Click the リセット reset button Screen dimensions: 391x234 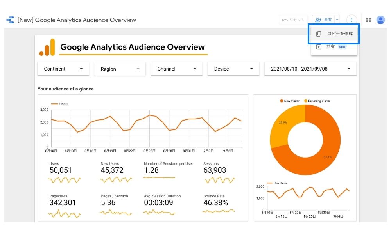(x=293, y=20)
